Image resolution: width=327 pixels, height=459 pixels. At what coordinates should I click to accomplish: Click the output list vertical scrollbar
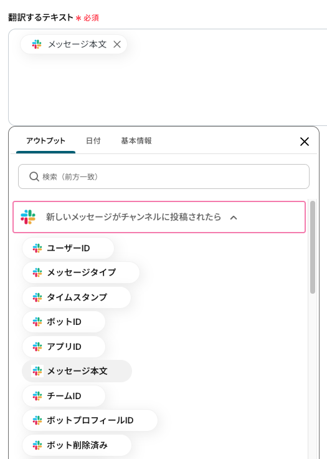313,247
